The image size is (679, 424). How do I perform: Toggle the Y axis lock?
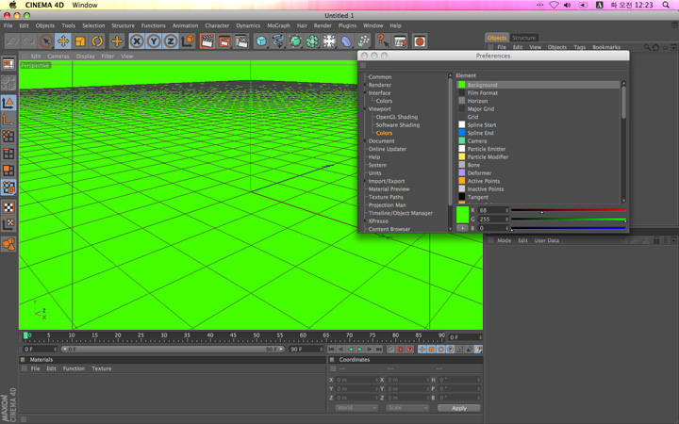tap(154, 41)
